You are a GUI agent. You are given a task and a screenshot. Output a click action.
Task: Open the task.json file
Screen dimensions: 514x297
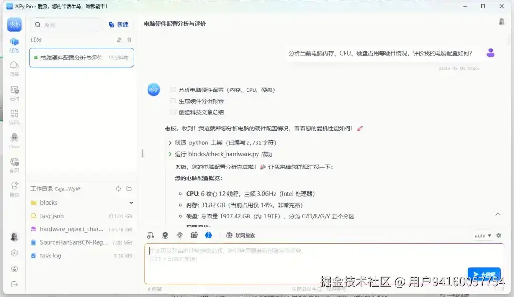(x=82, y=216)
